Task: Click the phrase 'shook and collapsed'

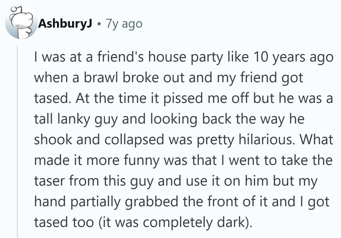Action: [x=99, y=140]
